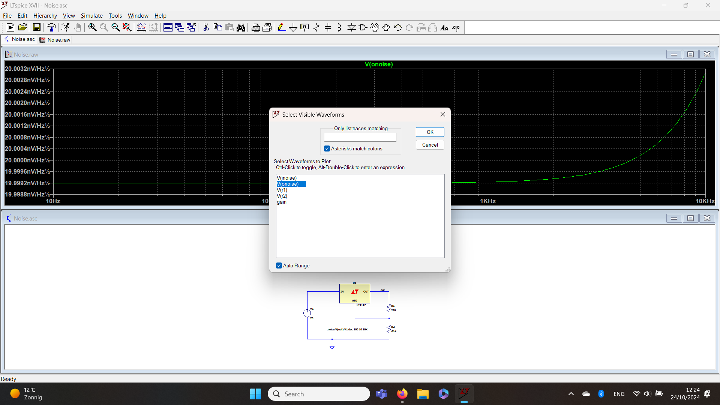The image size is (720, 405).
Task: Place a Capacitor component tool
Action: click(328, 27)
